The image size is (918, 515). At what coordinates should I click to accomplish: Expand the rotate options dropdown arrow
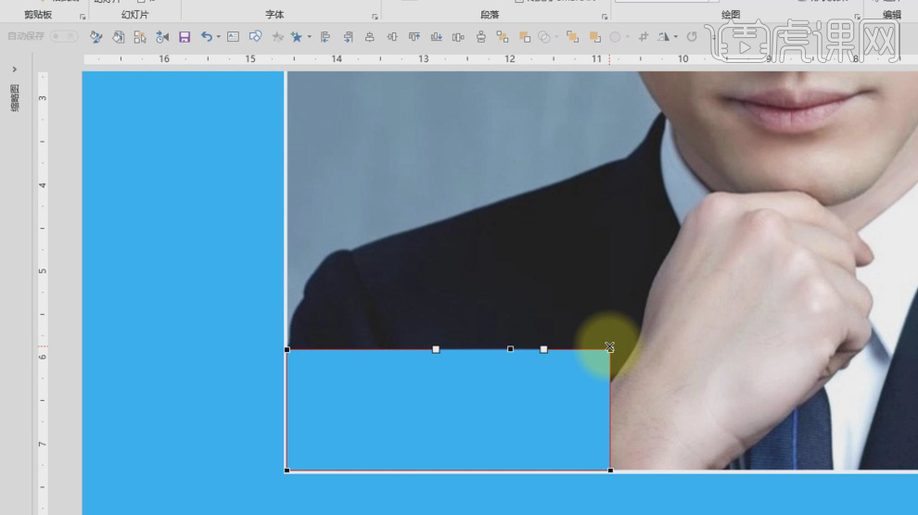676,37
